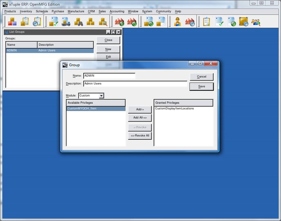The image size is (281, 221).
Task: Click the document with green plus icon
Action: 232,22
